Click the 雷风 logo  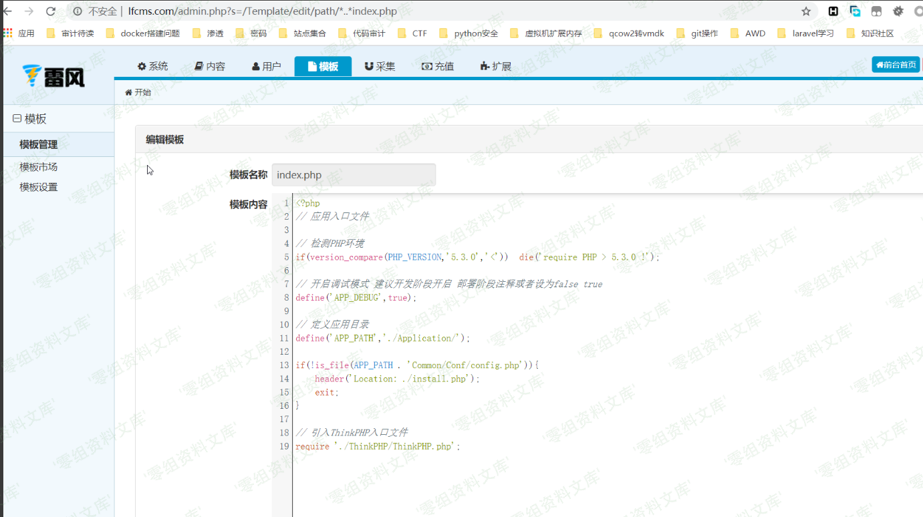[x=53, y=76]
